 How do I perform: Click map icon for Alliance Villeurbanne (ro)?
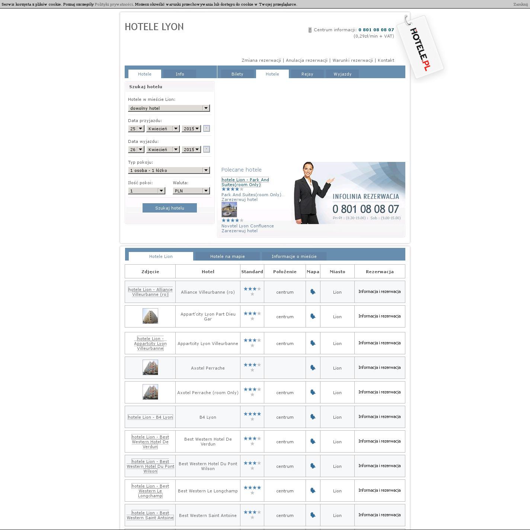[x=313, y=292]
